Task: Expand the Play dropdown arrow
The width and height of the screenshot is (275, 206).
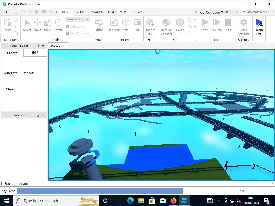Action: (x=205, y=34)
